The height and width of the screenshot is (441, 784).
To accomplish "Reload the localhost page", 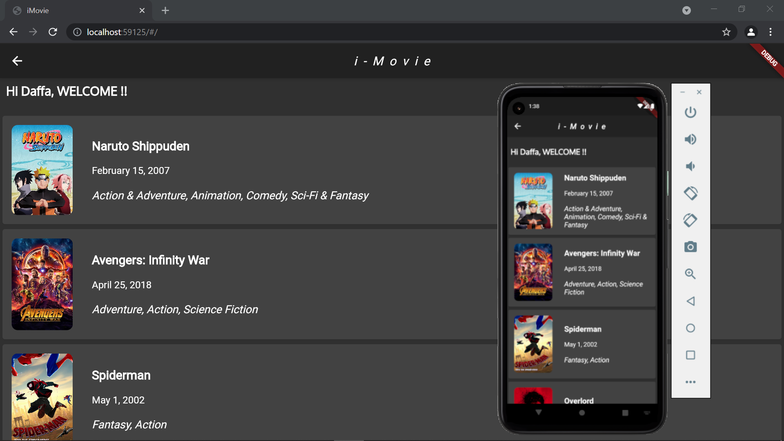I will tap(53, 32).
